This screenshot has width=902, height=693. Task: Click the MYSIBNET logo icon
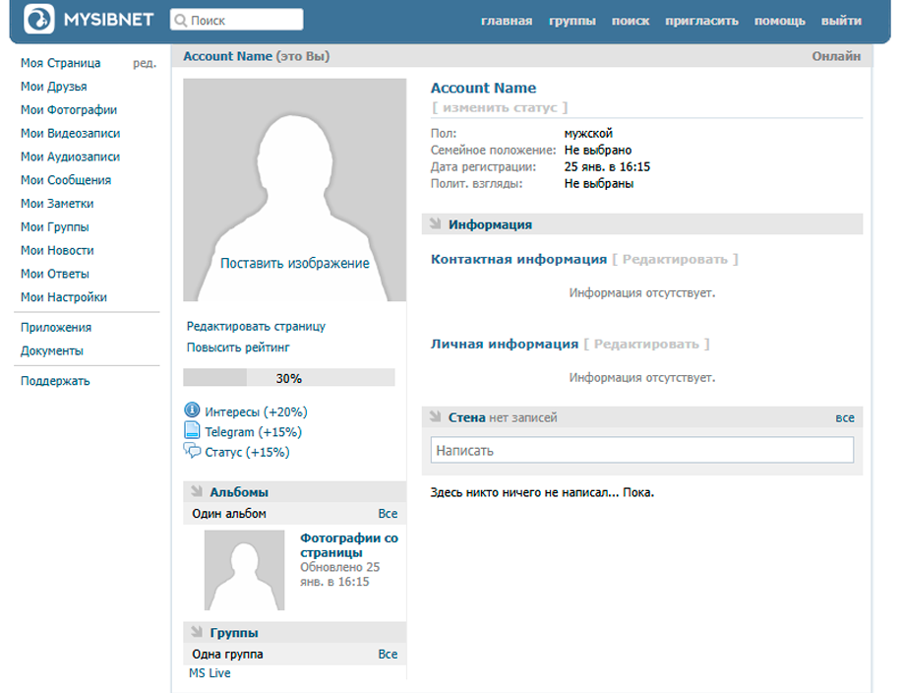click(40, 20)
